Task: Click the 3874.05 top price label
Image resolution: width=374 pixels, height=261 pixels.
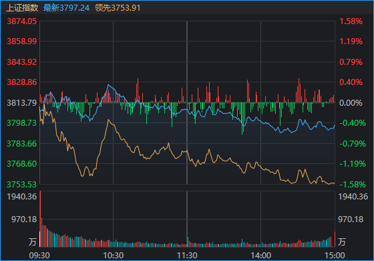Action: (22, 21)
